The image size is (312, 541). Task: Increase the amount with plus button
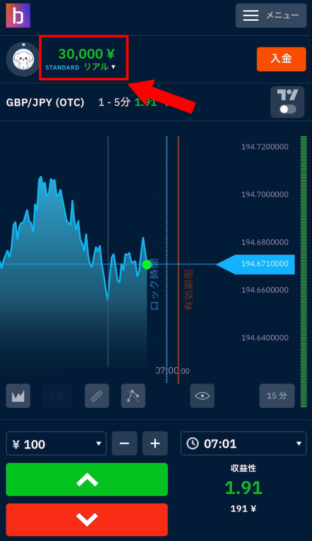[155, 443]
